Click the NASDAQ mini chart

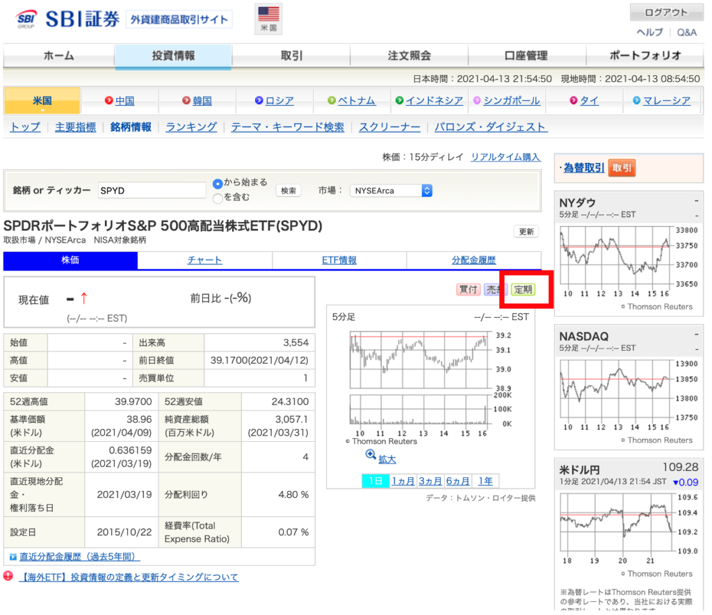pyautogui.click(x=629, y=394)
